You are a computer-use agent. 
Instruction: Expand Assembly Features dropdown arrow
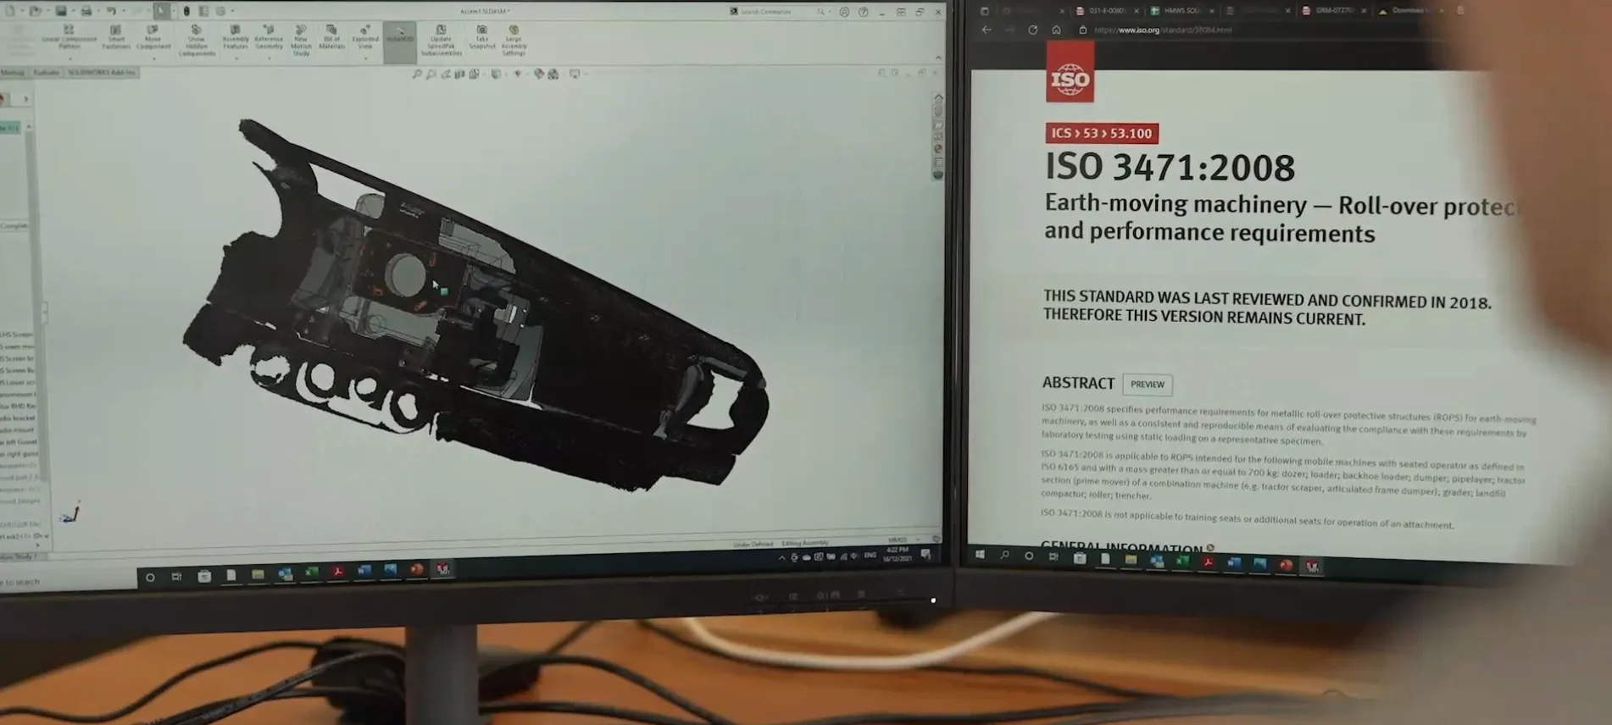pos(236,58)
